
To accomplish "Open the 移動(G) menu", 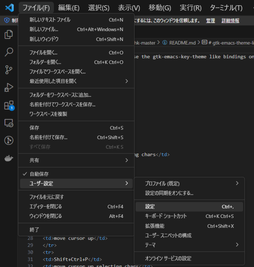I will (x=160, y=8).
